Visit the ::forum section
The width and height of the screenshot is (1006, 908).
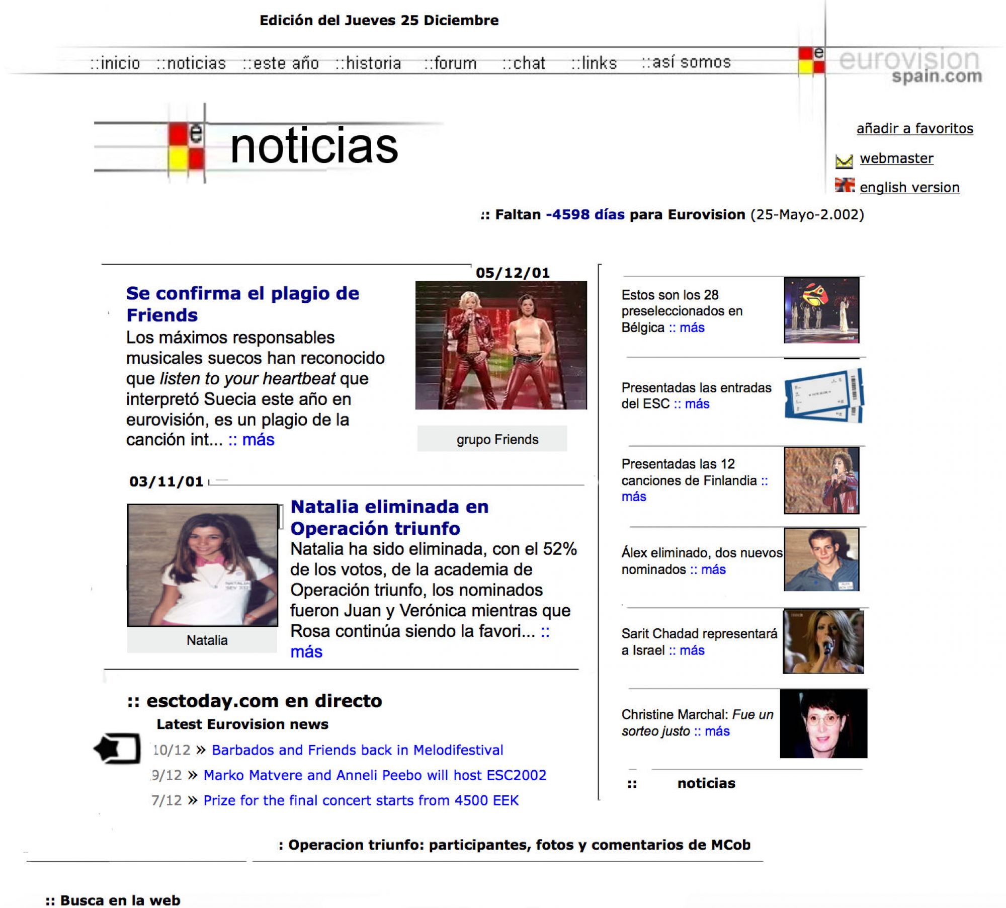pos(450,63)
